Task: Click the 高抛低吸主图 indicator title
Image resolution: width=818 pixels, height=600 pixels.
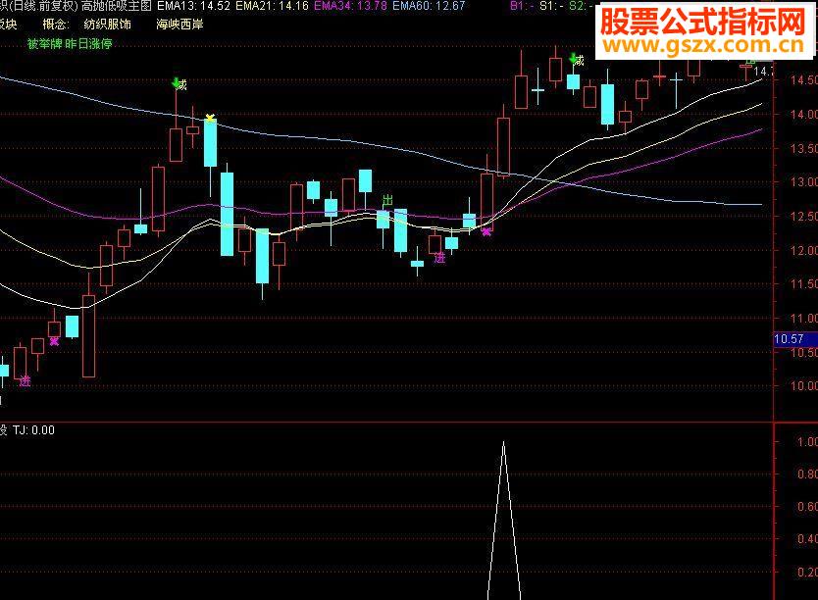Action: (117, 6)
